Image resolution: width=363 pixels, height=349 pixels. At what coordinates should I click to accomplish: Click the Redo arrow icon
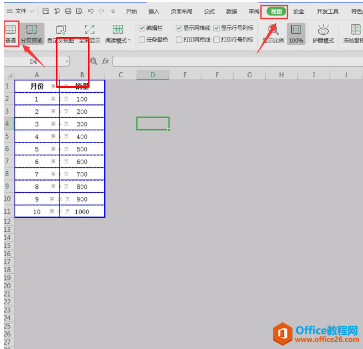pyautogui.click(x=101, y=11)
